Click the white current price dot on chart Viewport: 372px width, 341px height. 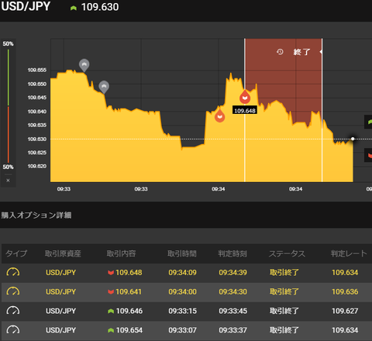click(x=353, y=139)
